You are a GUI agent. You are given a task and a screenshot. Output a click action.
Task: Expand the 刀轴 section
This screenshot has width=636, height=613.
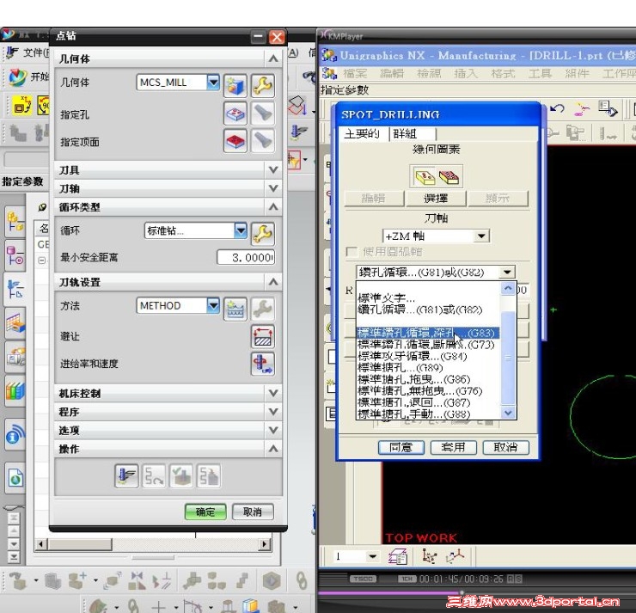(x=273, y=188)
